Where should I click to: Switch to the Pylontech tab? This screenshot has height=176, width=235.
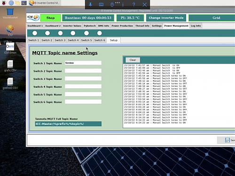(90, 26)
